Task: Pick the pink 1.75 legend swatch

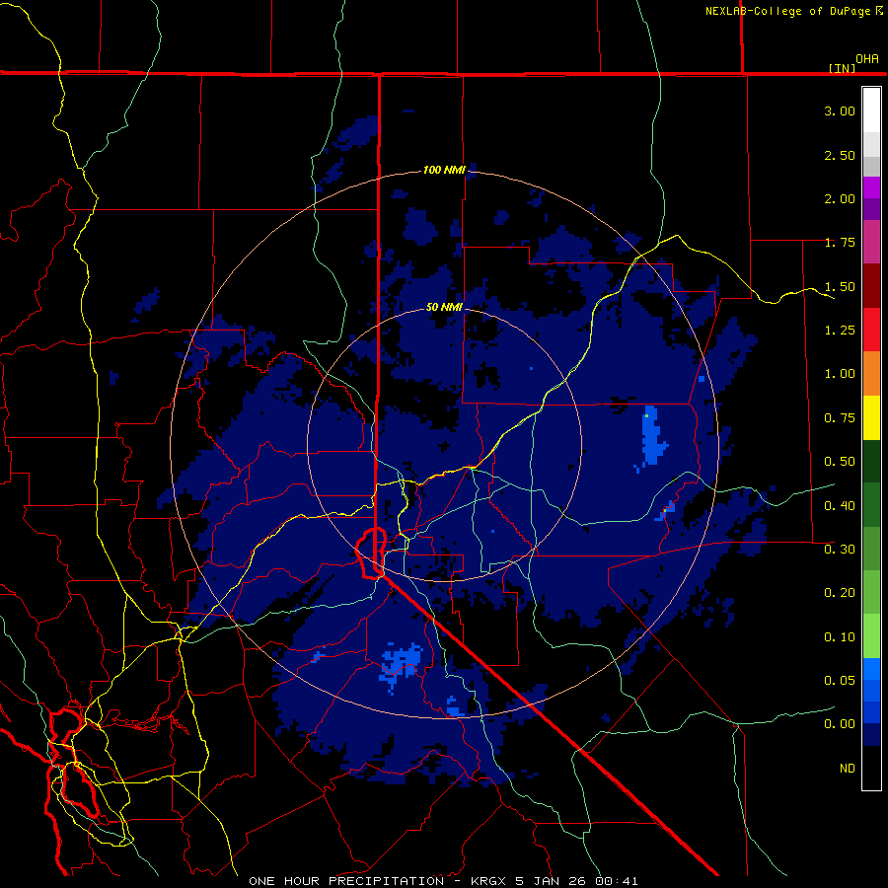Action: 871,242
